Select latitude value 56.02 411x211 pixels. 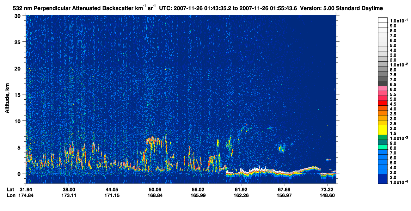(x=198, y=189)
